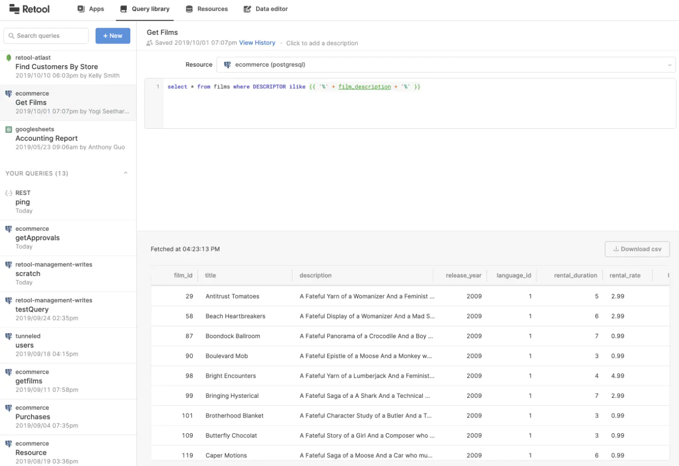Open the Apps tab
Screen dimensions: 679x466
(91, 9)
